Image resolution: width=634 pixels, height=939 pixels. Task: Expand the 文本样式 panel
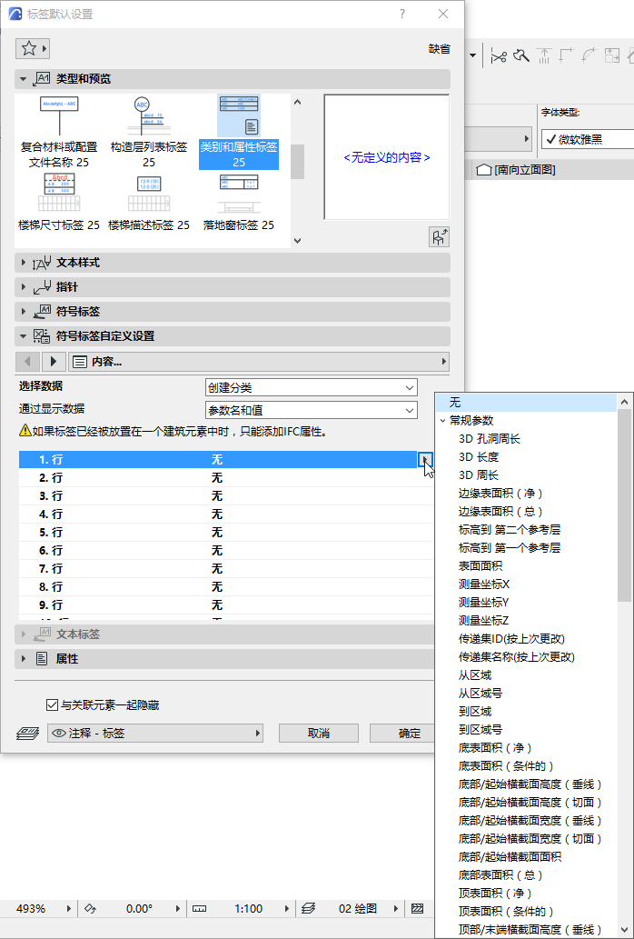click(x=24, y=263)
